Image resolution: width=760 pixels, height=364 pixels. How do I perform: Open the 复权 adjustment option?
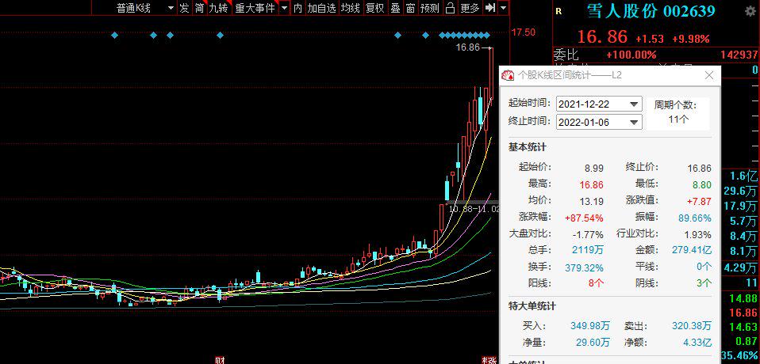tap(375, 8)
